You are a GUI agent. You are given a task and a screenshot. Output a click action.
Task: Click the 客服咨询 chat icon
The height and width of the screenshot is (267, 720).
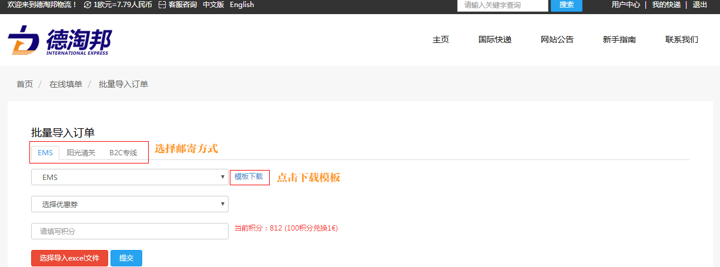162,5
